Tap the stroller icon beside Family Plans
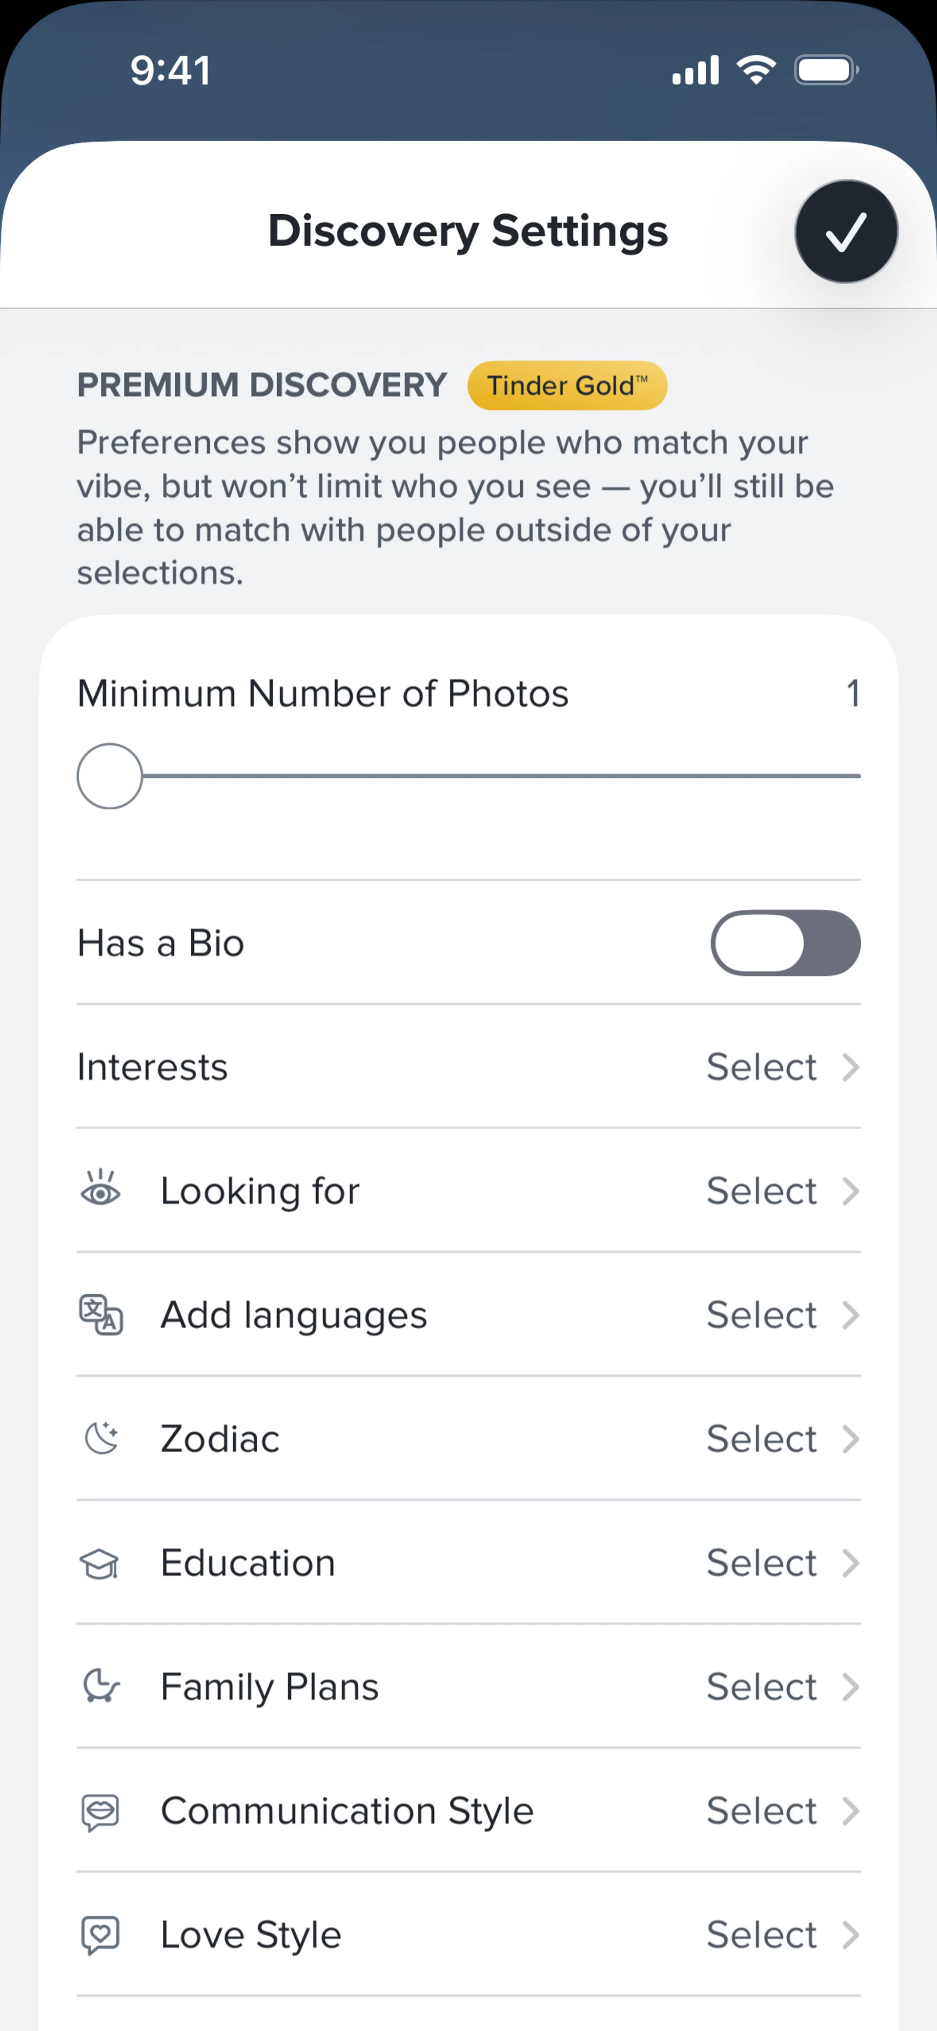Image resolution: width=937 pixels, height=2031 pixels. click(101, 1686)
